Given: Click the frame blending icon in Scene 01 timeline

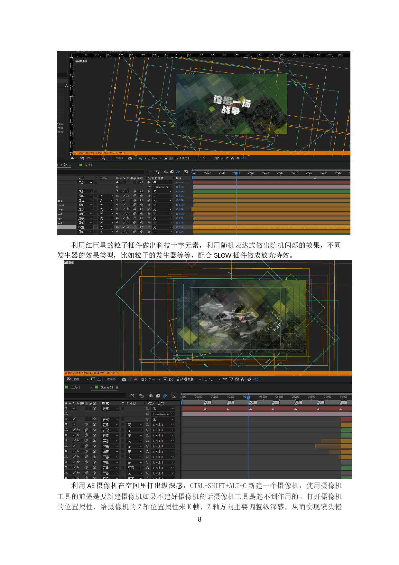Looking at the screenshot, I should click(158, 396).
